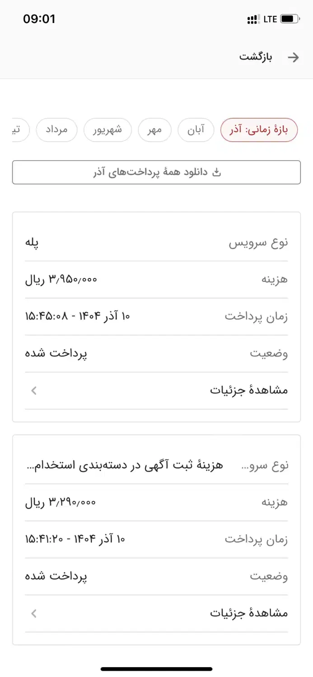Viewport: 313px width, 677px height.
Task: Switch to the مرداد month tab
Action: (56, 130)
